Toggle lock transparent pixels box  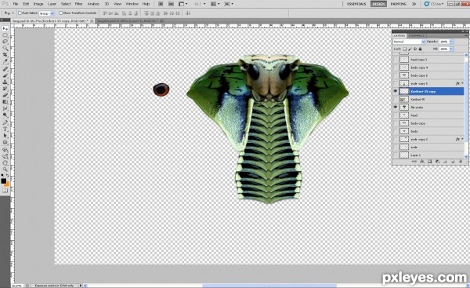tap(405, 49)
